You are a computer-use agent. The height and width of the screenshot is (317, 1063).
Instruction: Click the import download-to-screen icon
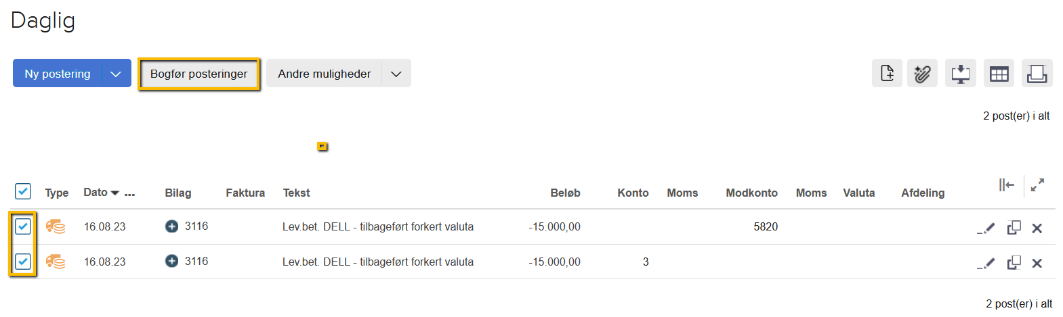click(961, 73)
